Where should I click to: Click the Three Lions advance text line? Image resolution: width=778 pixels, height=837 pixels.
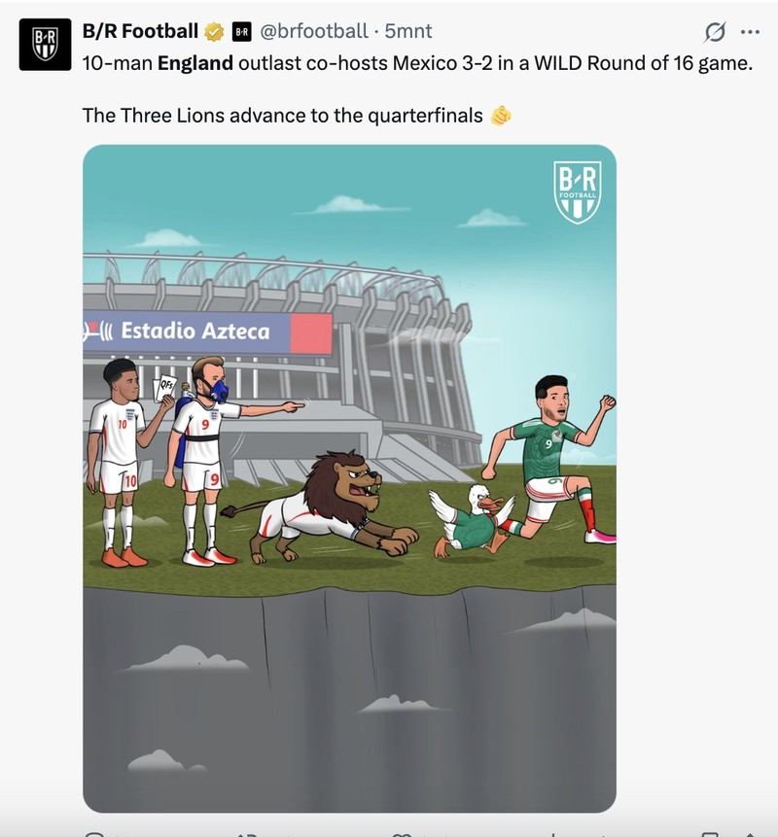[x=282, y=116]
